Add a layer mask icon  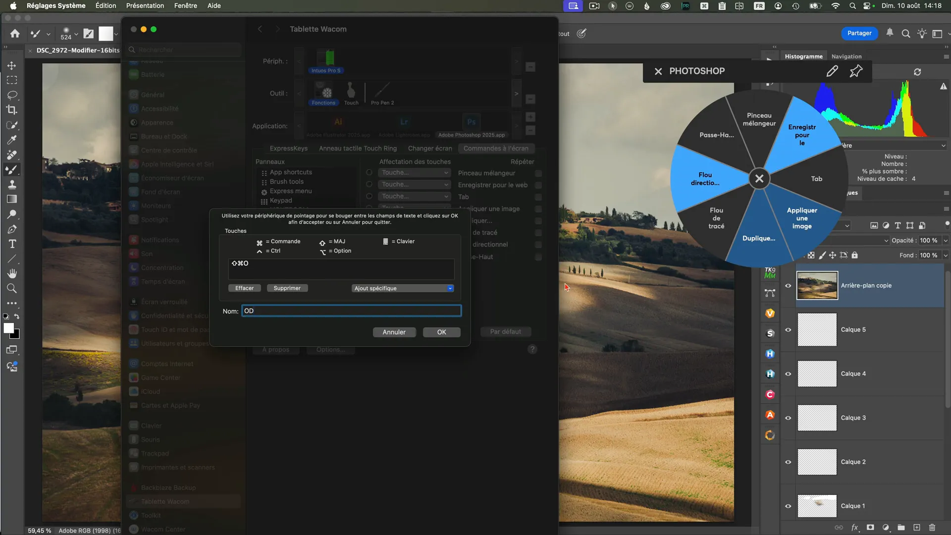(x=870, y=528)
